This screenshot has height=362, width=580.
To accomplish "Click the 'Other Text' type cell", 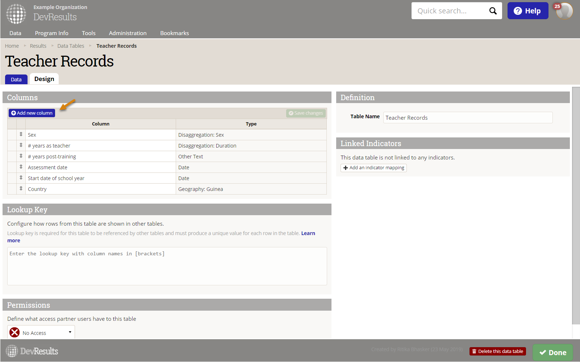I will pos(251,157).
